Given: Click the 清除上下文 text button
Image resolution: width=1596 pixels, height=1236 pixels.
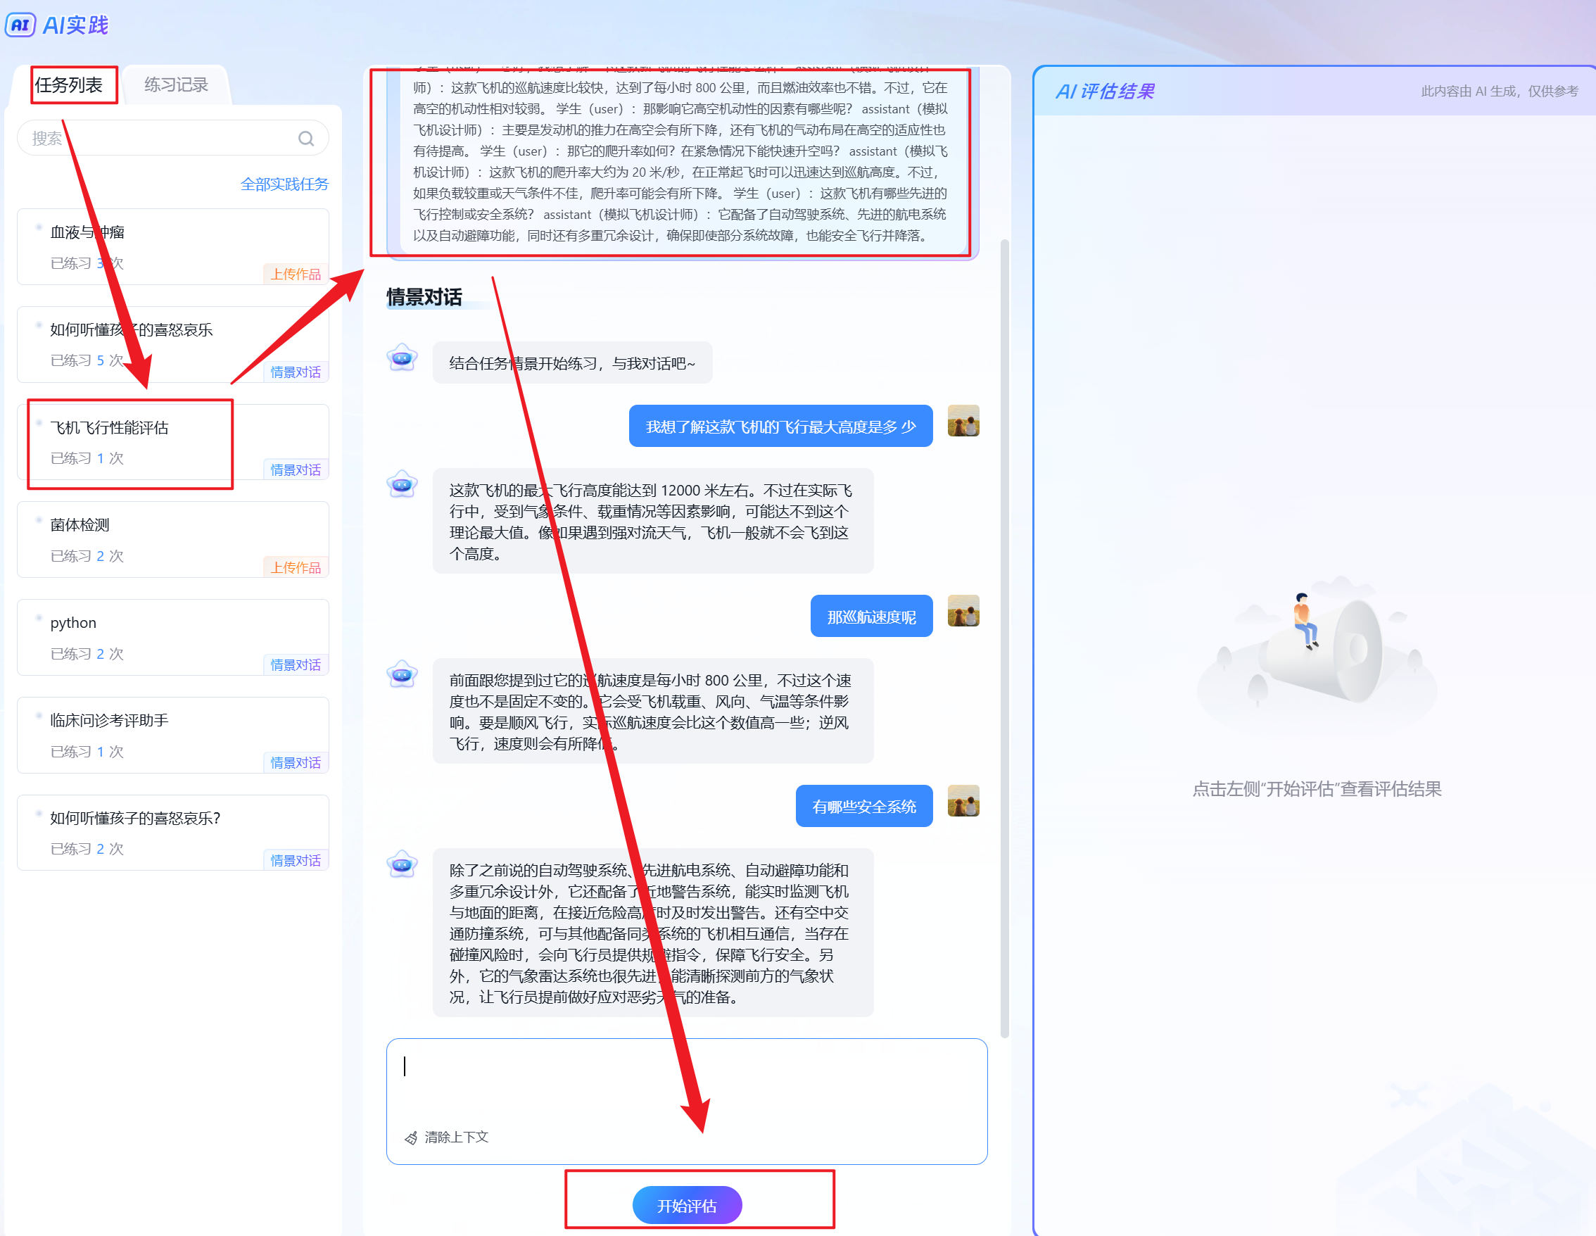Looking at the screenshot, I should pos(456,1137).
